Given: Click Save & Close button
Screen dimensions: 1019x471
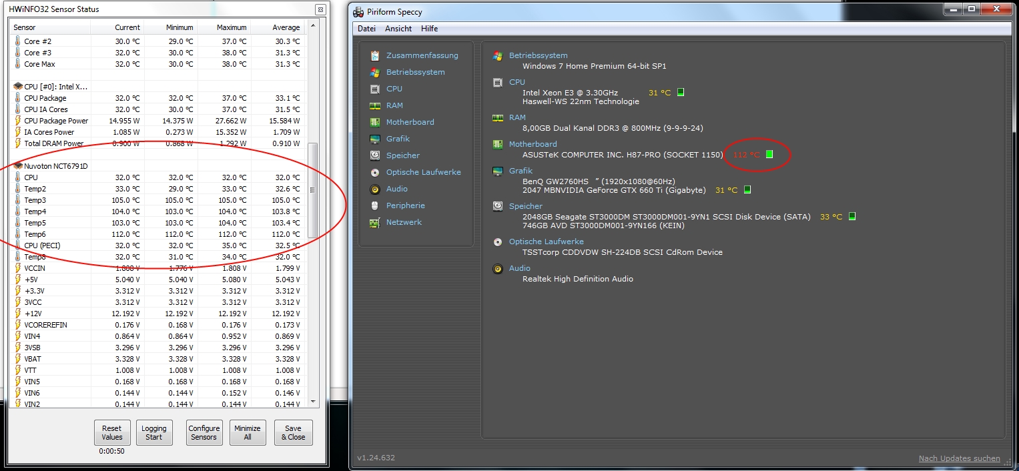Looking at the screenshot, I should pos(293,432).
